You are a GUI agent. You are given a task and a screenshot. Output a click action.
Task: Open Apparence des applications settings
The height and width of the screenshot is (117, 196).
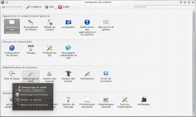coord(12,26)
